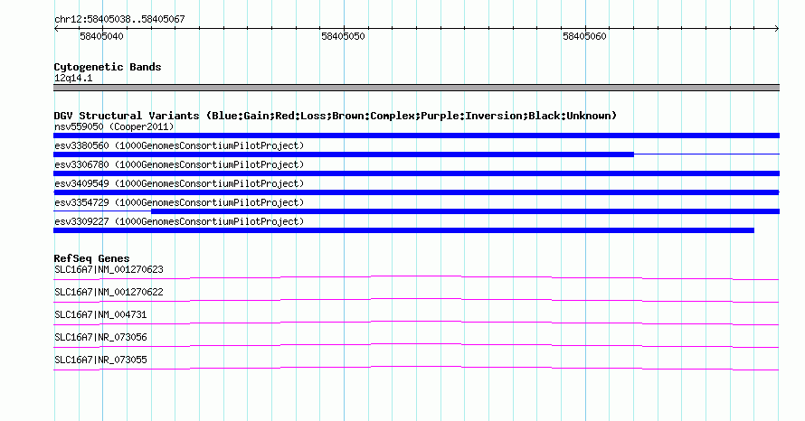Click the magenta line for SLC16A7|NM_004731

[416, 323]
